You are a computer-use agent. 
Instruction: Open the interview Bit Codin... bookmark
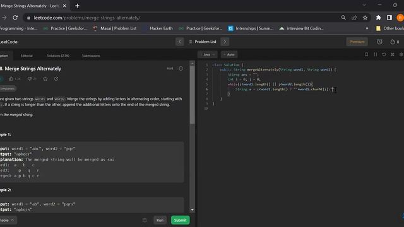click(301, 28)
